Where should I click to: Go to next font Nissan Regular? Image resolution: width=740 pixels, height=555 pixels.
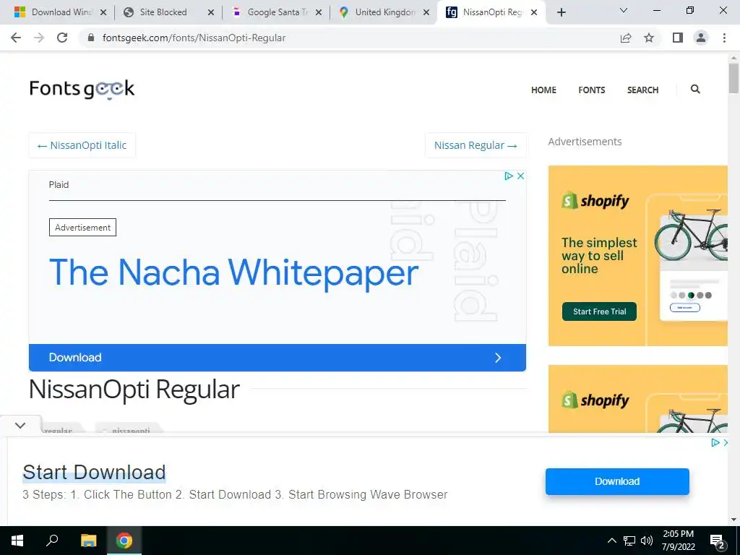(x=476, y=145)
